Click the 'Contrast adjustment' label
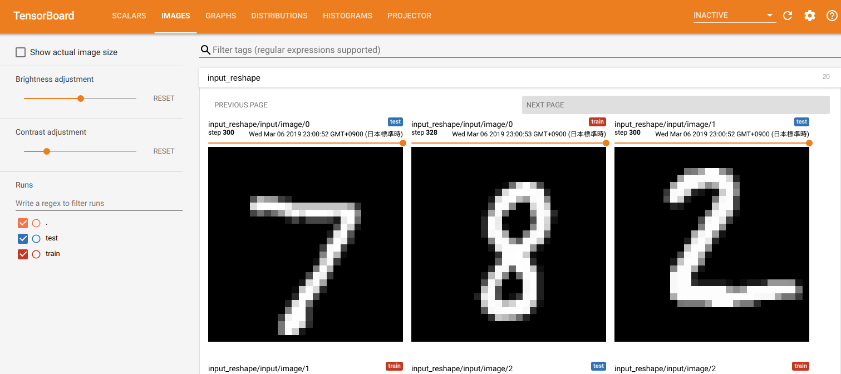 tap(51, 132)
